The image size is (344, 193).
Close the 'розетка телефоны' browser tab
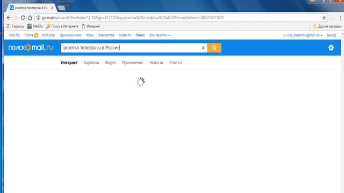click(52, 8)
